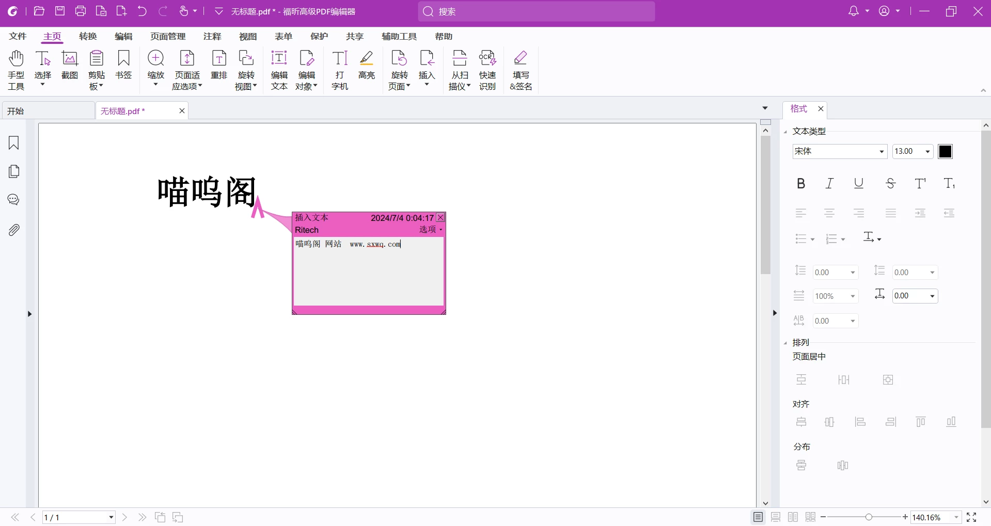Screen dimensions: 991x526
Task: Click inside the note text area
Action: pos(369,272)
